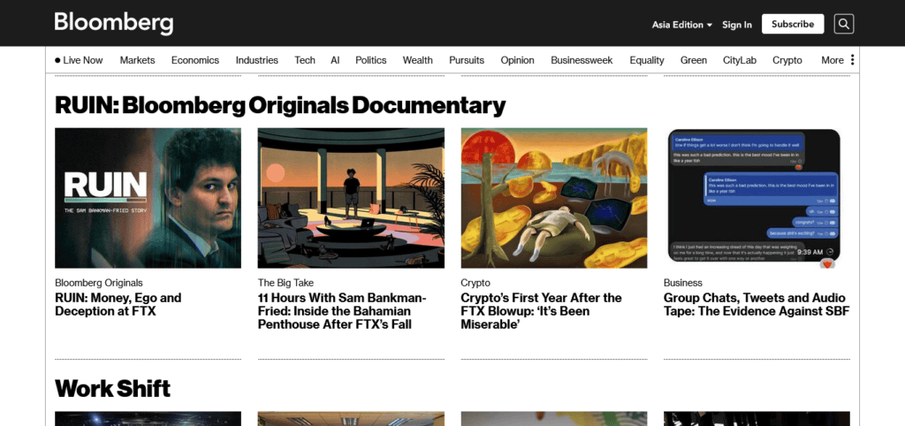Click 'Group Chats, Tweets and Audio Tape' headline
The height and width of the screenshot is (426, 905).
point(756,304)
